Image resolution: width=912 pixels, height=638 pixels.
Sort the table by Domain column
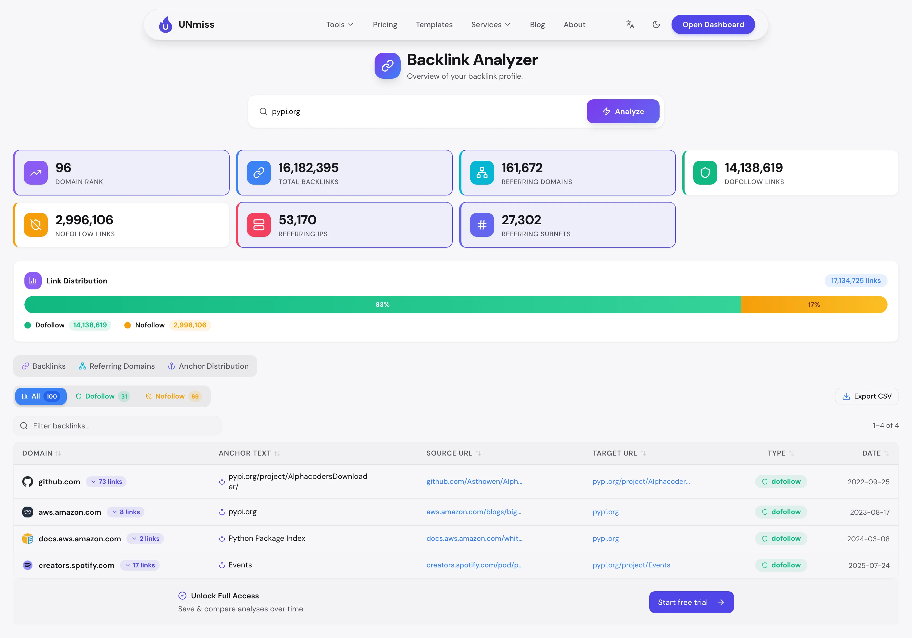[42, 453]
